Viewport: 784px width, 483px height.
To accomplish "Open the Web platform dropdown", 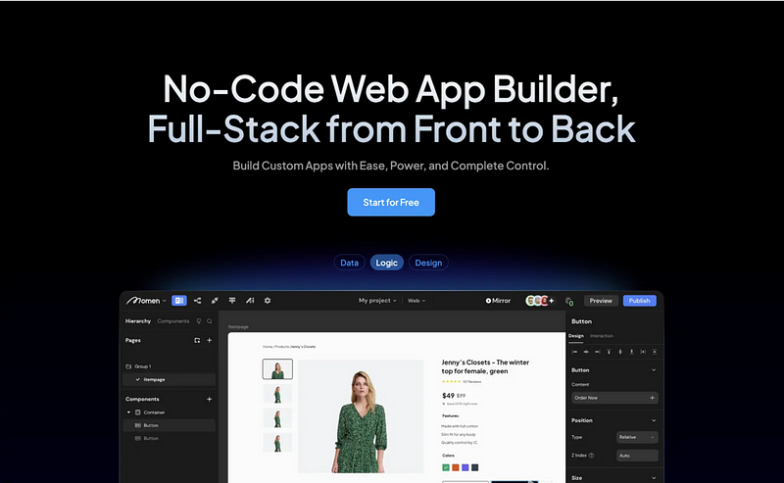I will coord(416,301).
